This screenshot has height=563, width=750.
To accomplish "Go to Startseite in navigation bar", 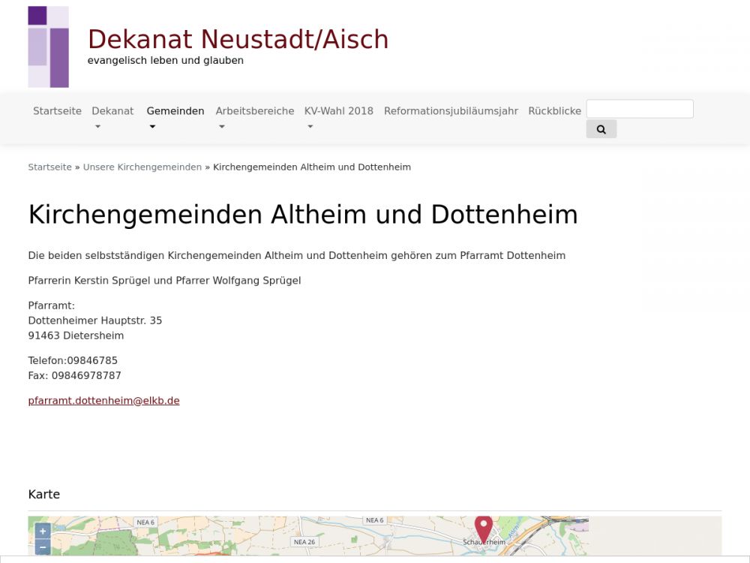I will click(x=57, y=111).
